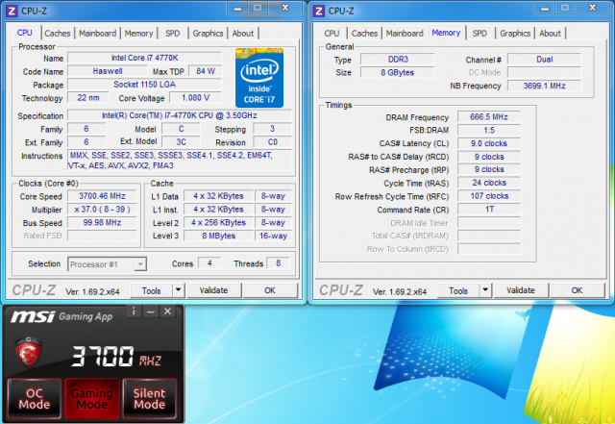
Task: Open SPD tab in right CPU-Z window
Action: tap(480, 34)
